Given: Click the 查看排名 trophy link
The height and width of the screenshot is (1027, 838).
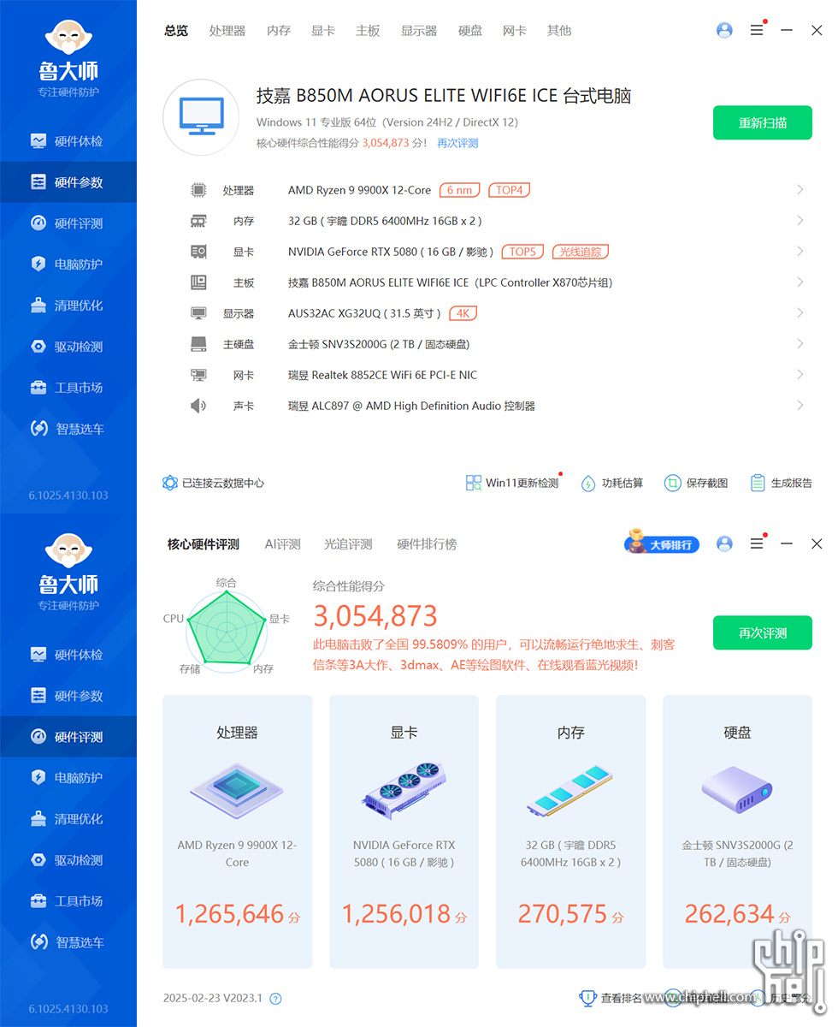Looking at the screenshot, I should [x=611, y=997].
